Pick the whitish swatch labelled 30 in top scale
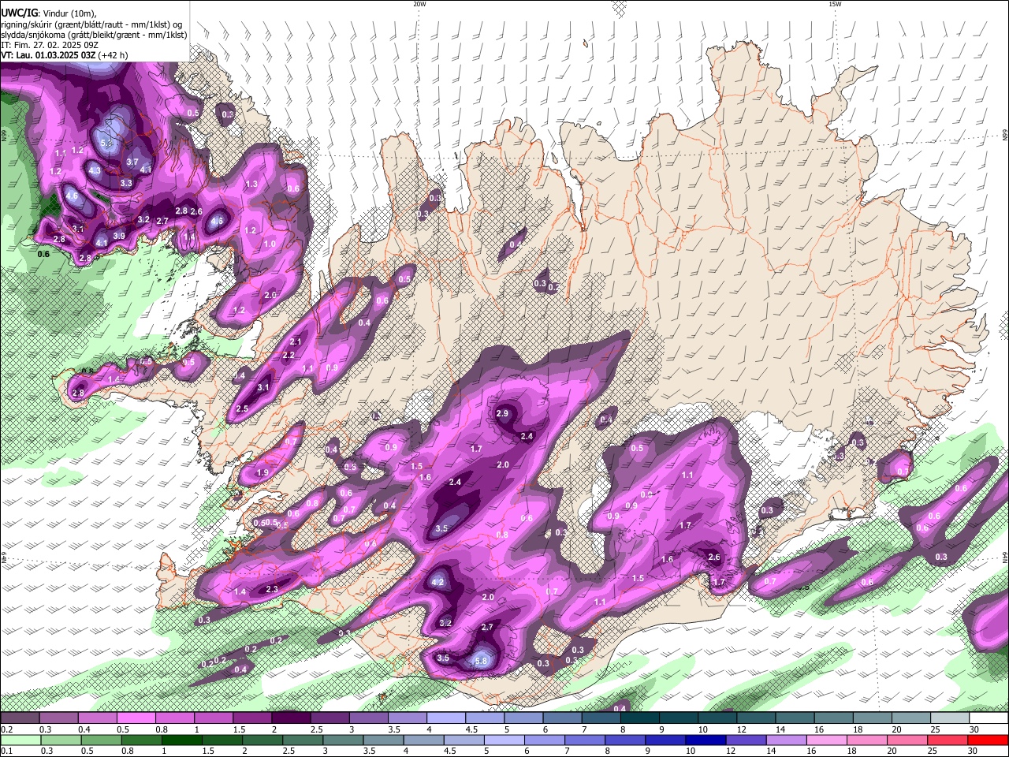 [x=989, y=718]
